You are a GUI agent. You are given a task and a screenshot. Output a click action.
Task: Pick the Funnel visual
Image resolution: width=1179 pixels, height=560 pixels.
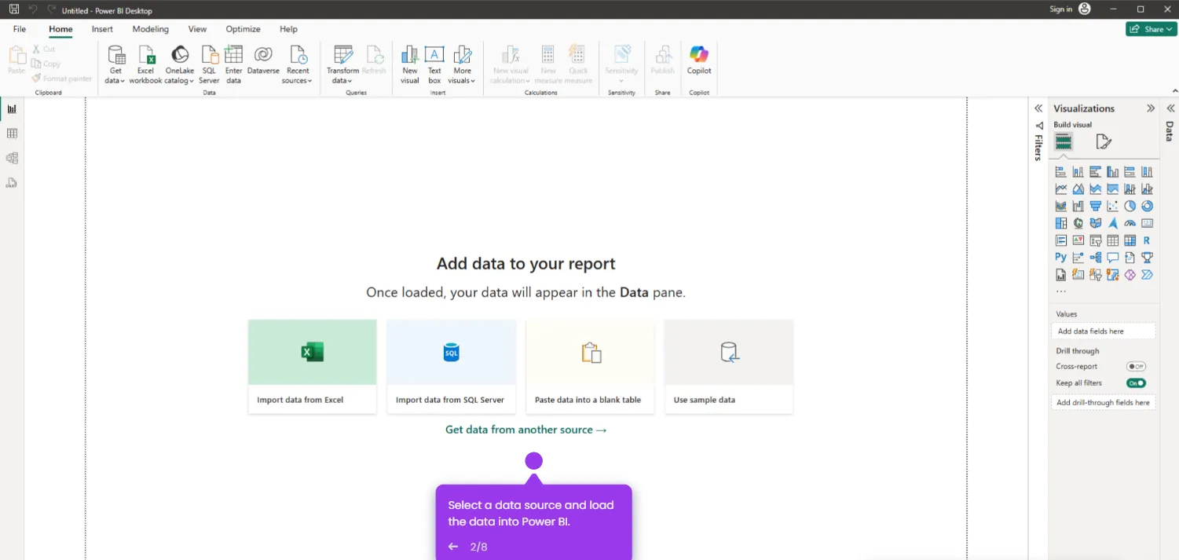pyautogui.click(x=1096, y=207)
